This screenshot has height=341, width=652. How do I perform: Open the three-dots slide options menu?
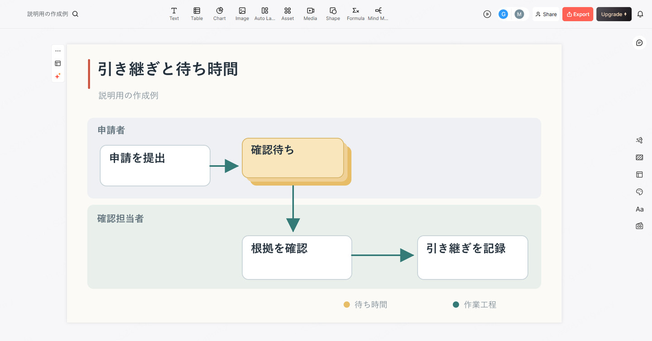click(58, 51)
